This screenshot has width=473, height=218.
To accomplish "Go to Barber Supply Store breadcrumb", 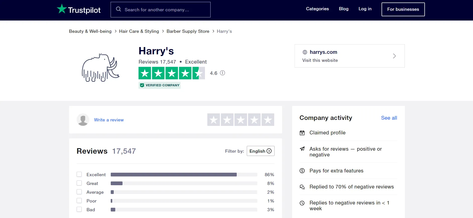I will (188, 31).
